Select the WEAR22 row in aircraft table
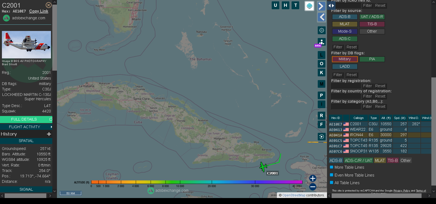This screenshot has width=436, height=204. point(380,130)
